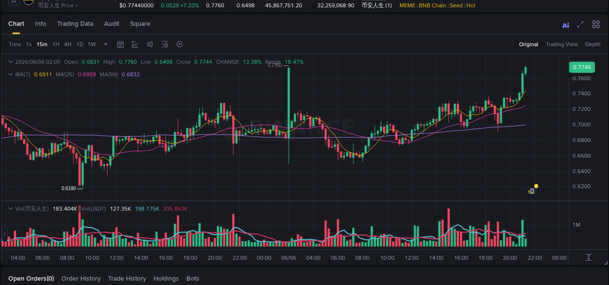Image resolution: width=609 pixels, height=285 pixels.
Task: Switch to the Trading View chart
Action: pos(562,44)
